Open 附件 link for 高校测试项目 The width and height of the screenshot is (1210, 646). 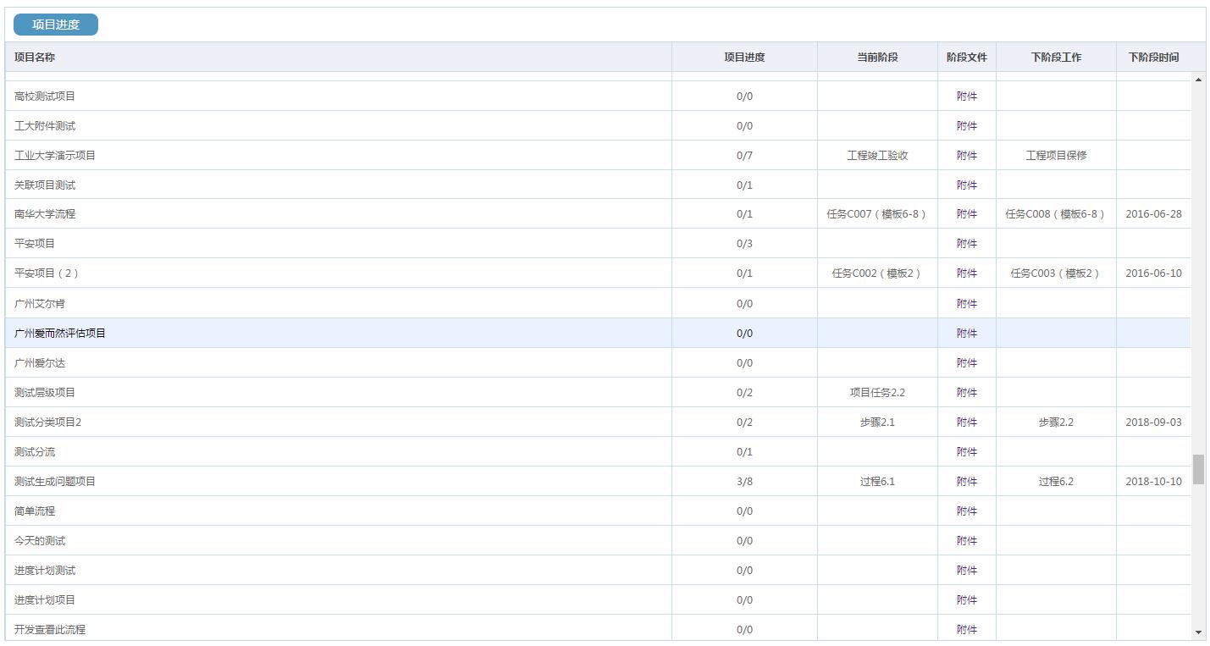click(966, 97)
